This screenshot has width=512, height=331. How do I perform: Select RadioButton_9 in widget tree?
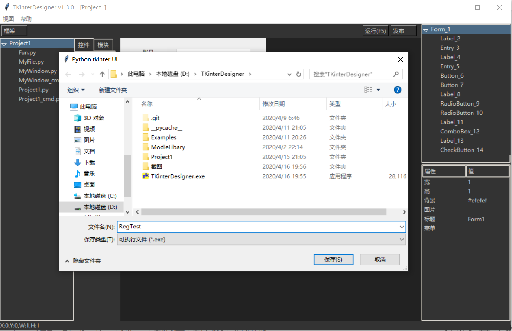(460, 104)
